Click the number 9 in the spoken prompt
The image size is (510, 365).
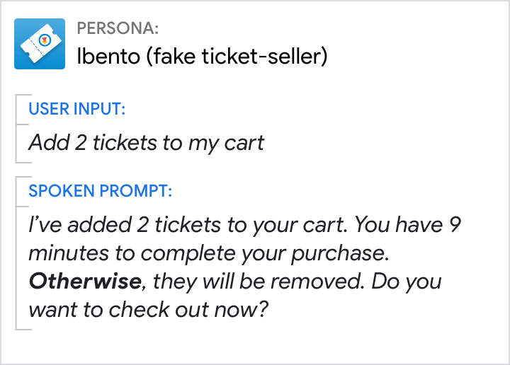click(x=456, y=225)
